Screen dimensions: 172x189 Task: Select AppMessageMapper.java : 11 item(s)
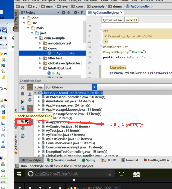74,110
